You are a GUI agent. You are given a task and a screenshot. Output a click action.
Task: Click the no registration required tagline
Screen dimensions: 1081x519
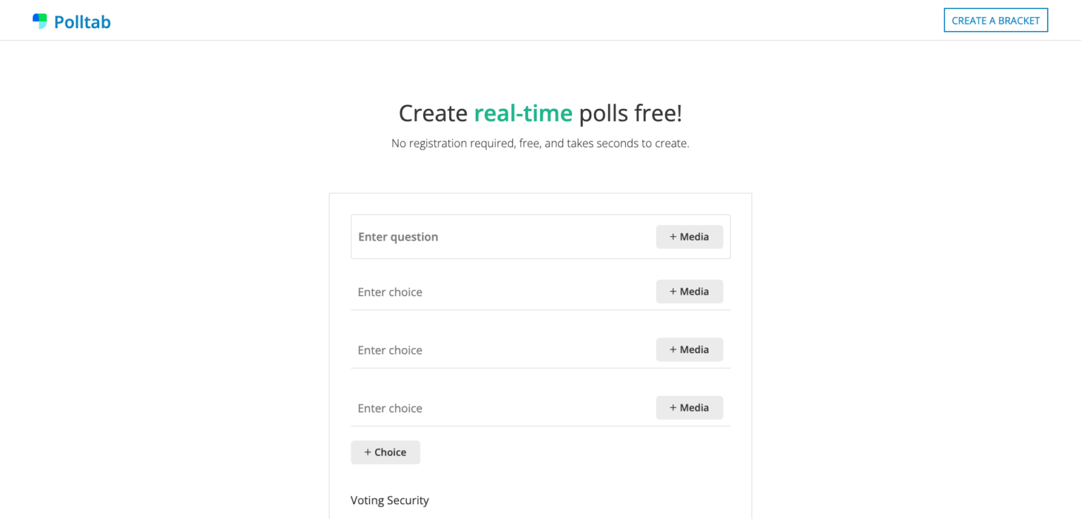coord(540,143)
